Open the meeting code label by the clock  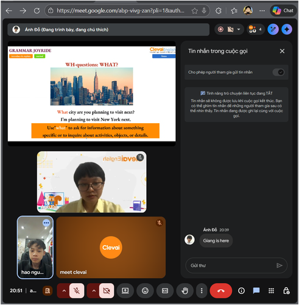(x=33, y=291)
